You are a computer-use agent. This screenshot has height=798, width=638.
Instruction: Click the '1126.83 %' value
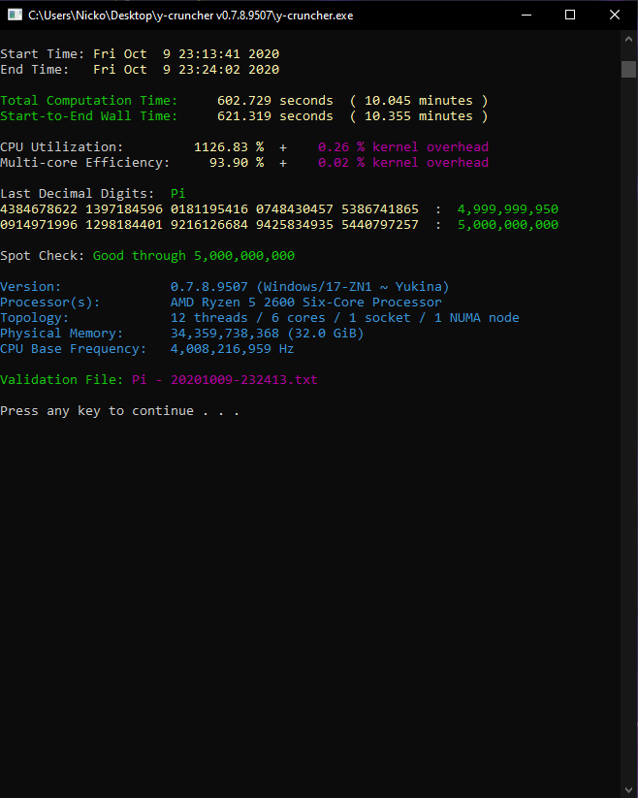[x=229, y=147]
